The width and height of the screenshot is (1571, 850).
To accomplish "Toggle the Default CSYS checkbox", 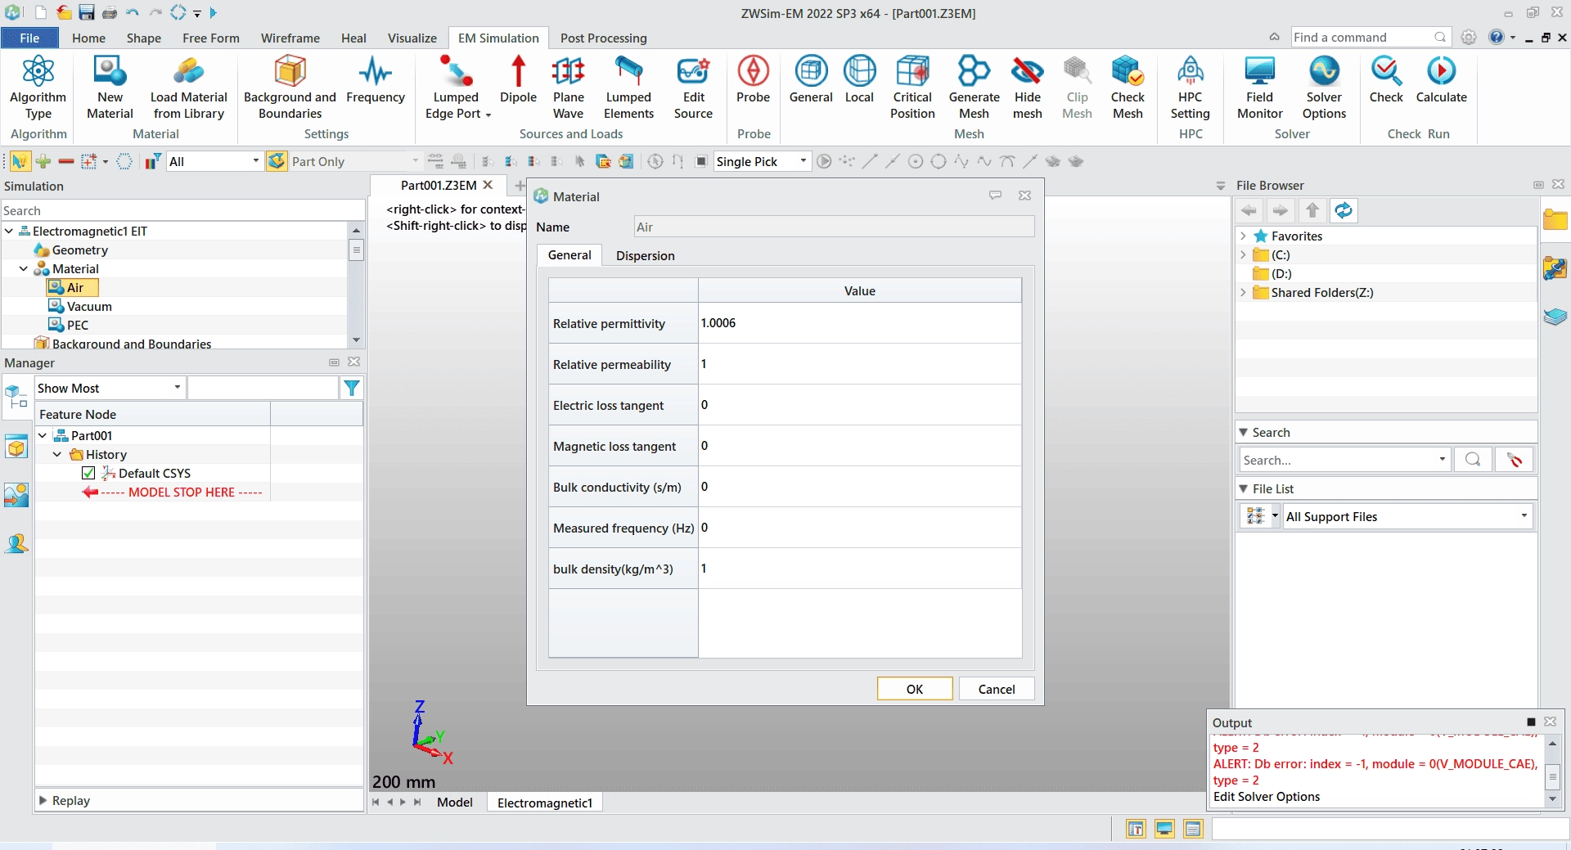I will pos(88,473).
